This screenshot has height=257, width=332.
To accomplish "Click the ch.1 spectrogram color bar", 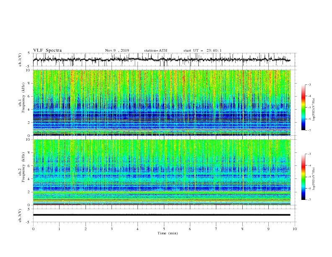I will click(x=303, y=108).
